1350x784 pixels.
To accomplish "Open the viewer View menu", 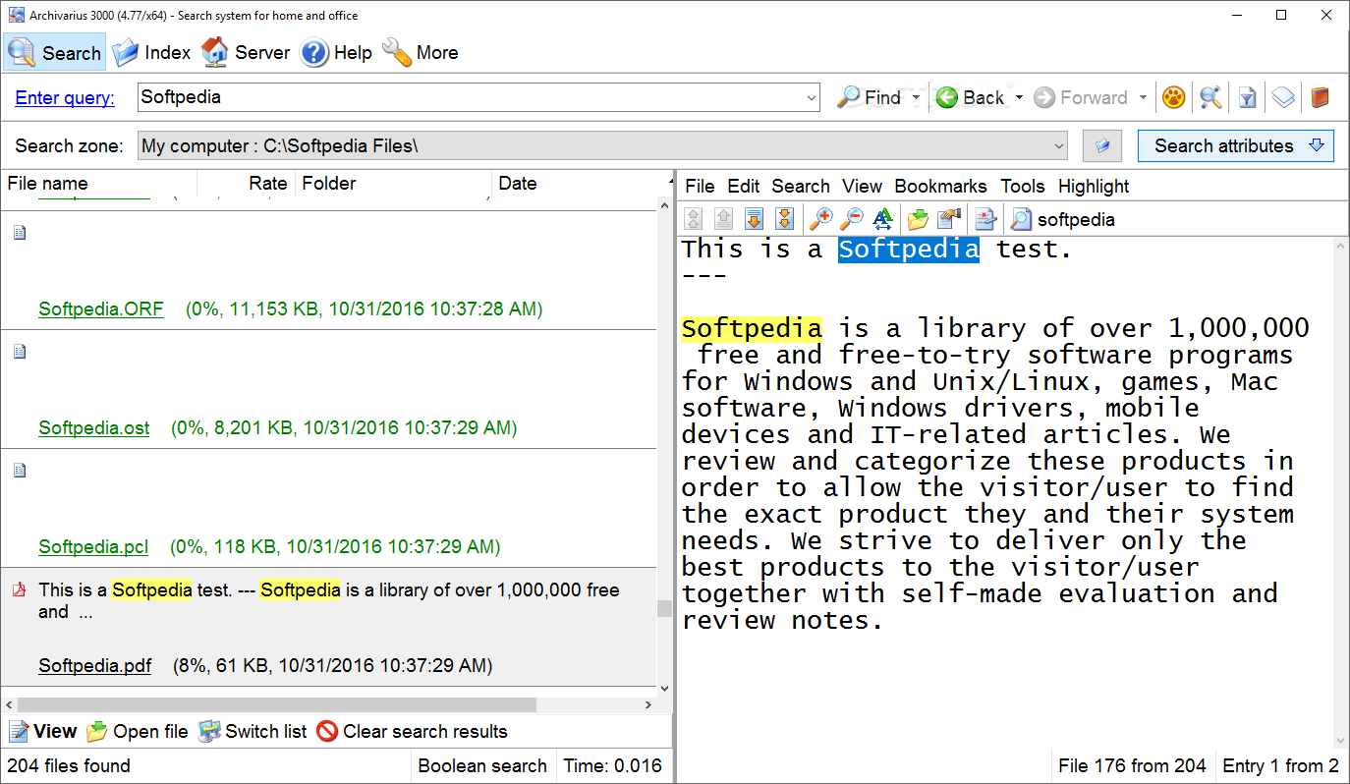I will pos(863,186).
